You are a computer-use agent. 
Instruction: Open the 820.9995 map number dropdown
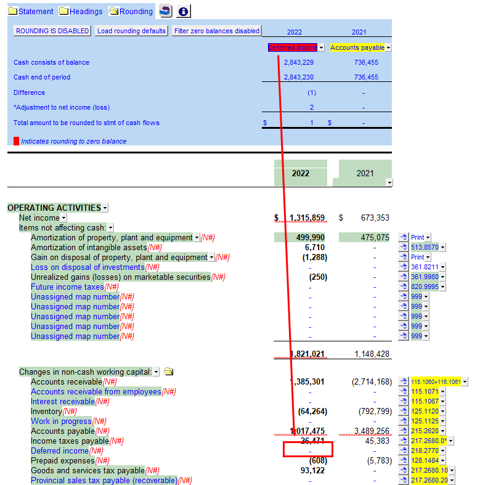pyautogui.click(x=442, y=287)
